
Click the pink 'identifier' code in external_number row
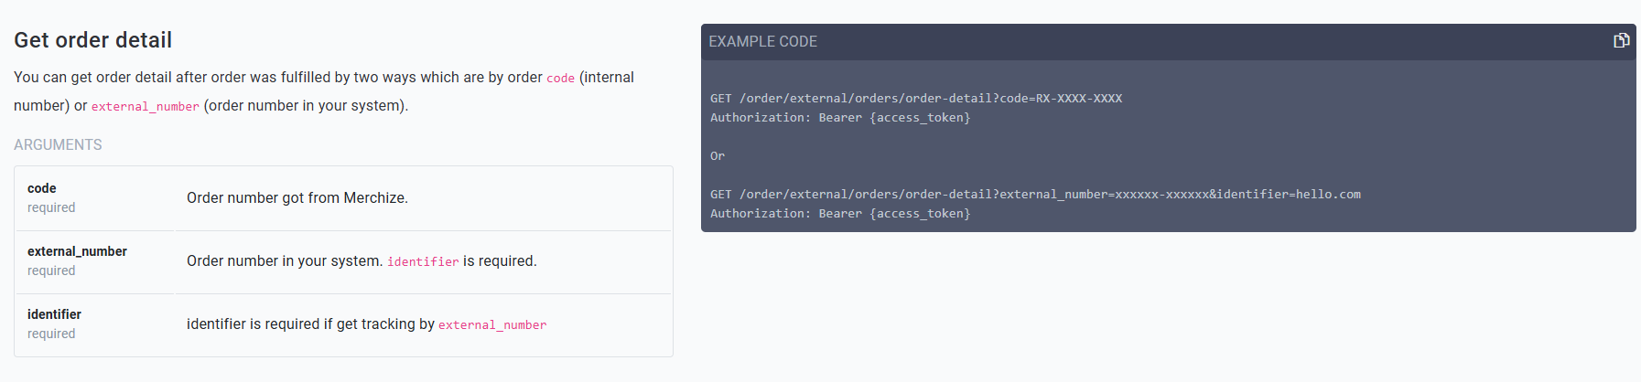[x=423, y=262]
